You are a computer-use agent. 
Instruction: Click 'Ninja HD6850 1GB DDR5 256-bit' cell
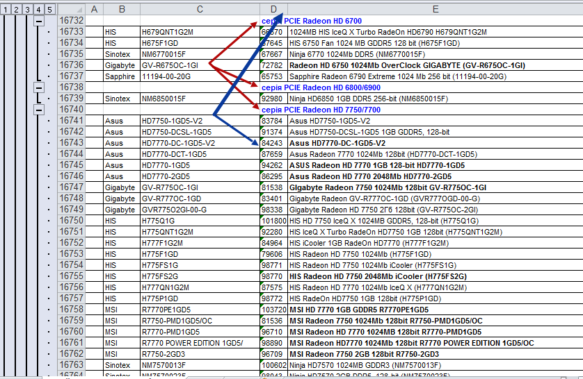[436, 99]
